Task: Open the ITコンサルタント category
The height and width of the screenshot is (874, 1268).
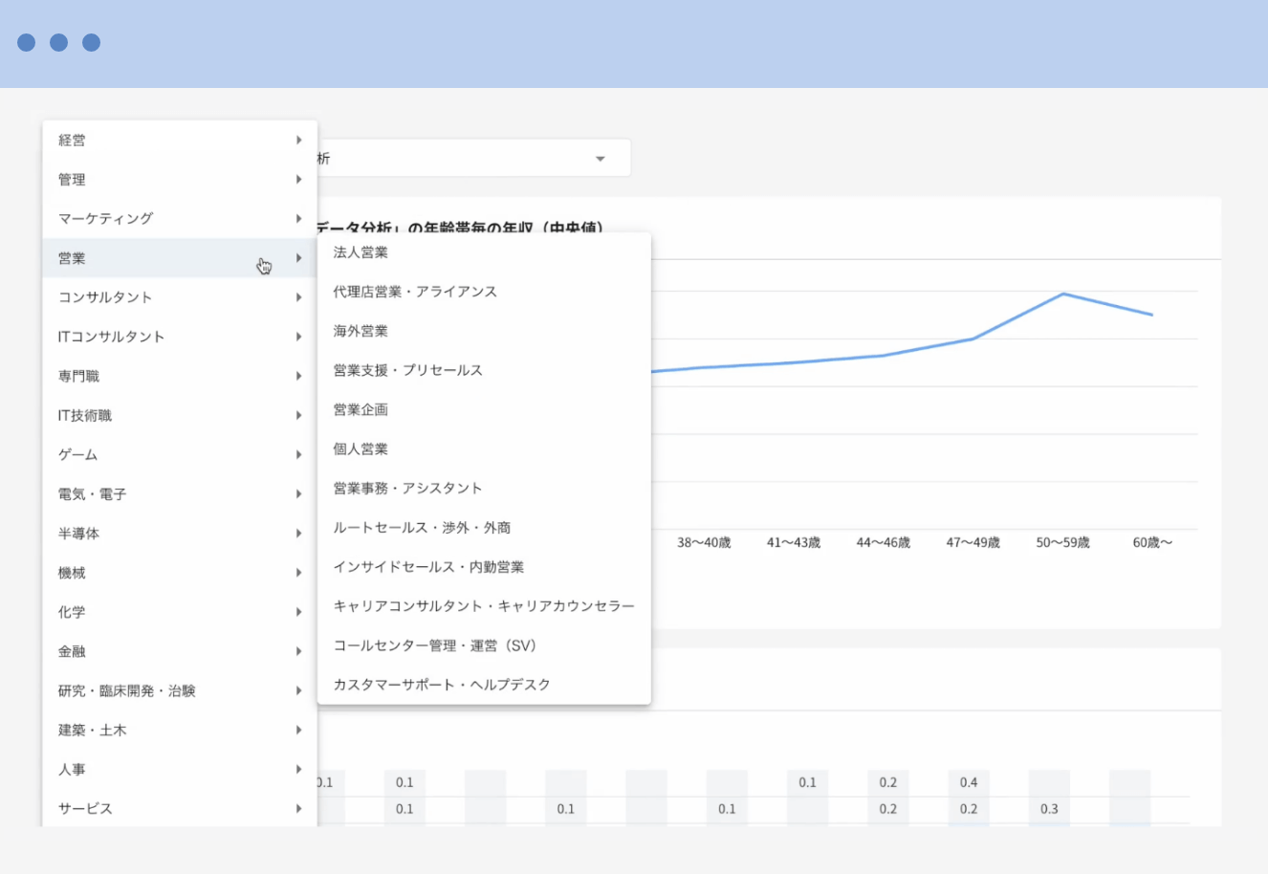Action: point(111,337)
